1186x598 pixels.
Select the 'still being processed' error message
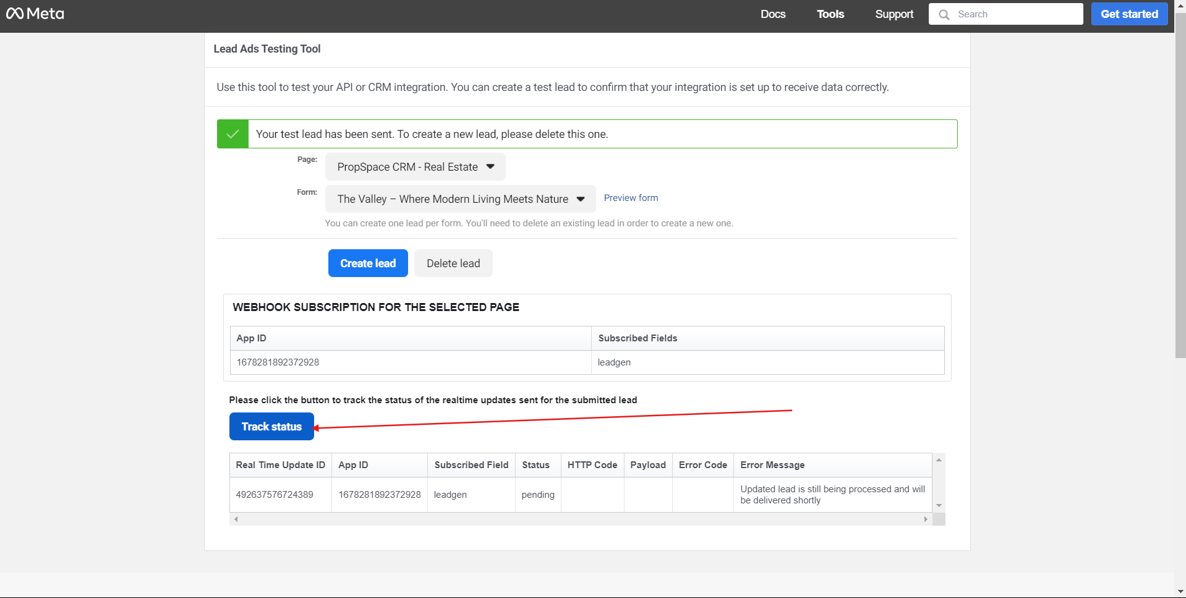tap(832, 495)
